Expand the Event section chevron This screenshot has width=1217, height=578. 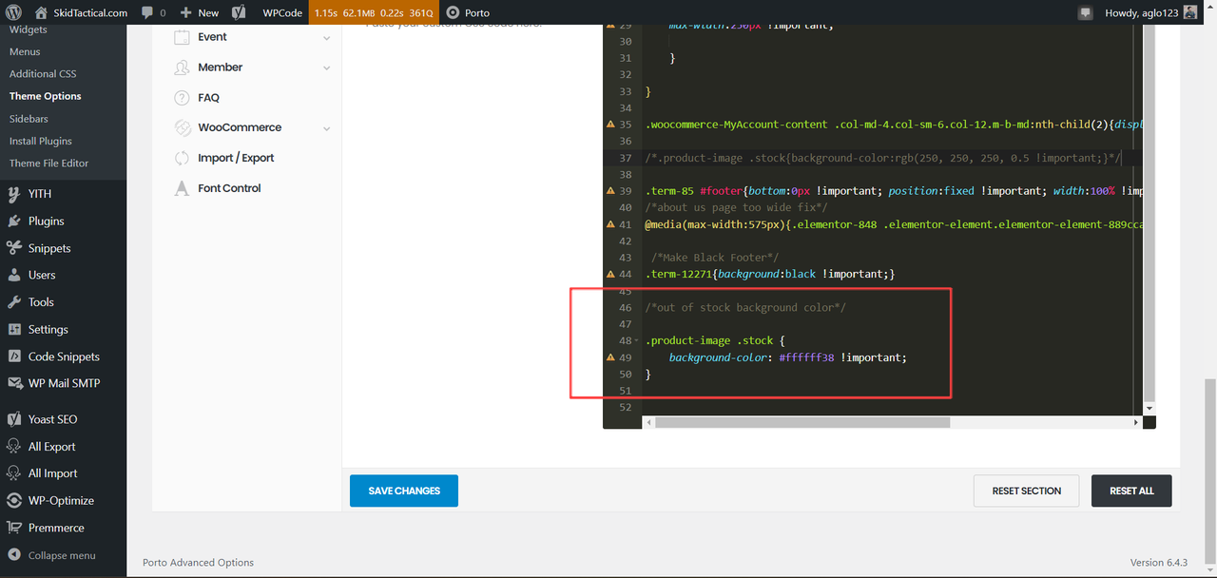click(326, 38)
